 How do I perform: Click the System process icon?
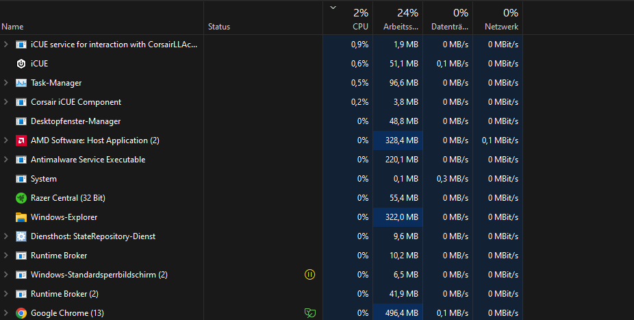21,179
